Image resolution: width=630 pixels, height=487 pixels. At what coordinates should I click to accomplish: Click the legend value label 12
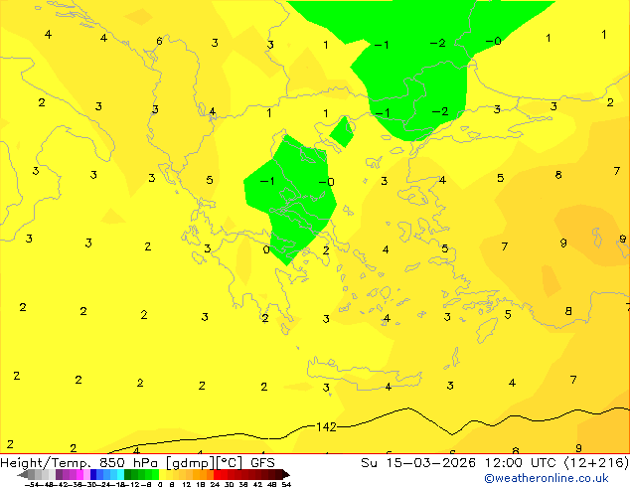tap(187, 485)
